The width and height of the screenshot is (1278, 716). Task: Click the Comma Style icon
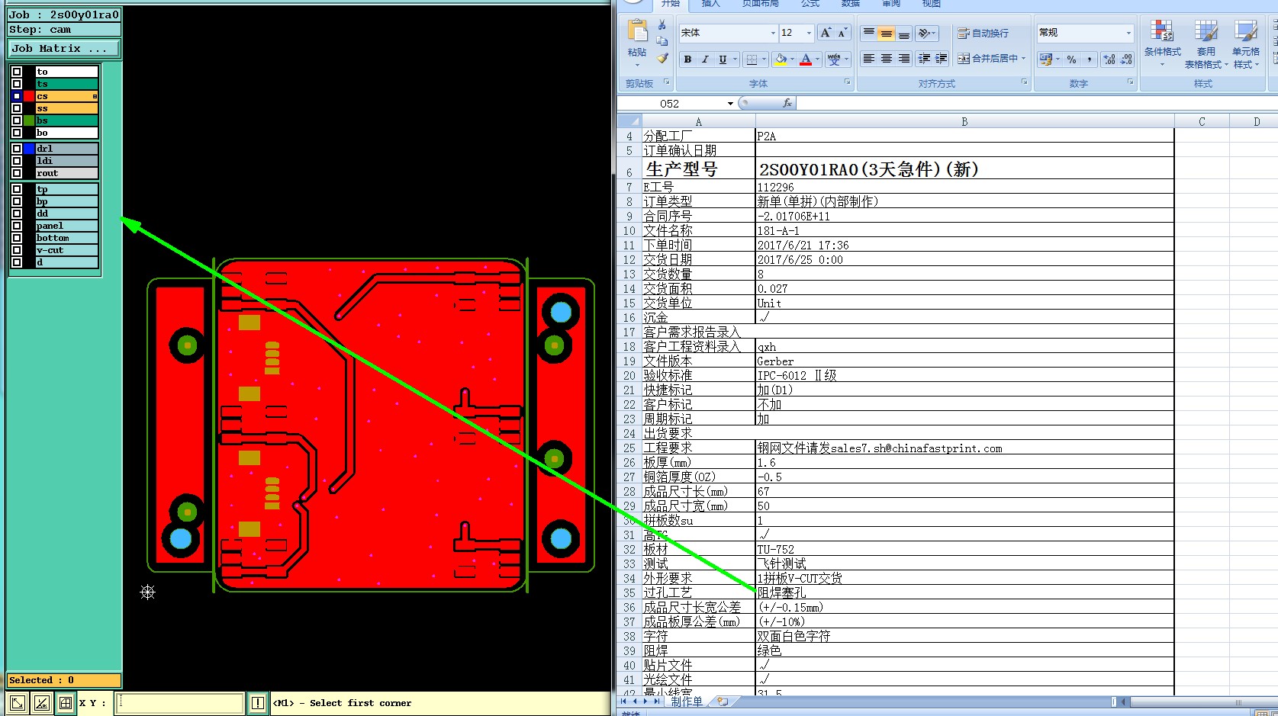pos(1089,59)
